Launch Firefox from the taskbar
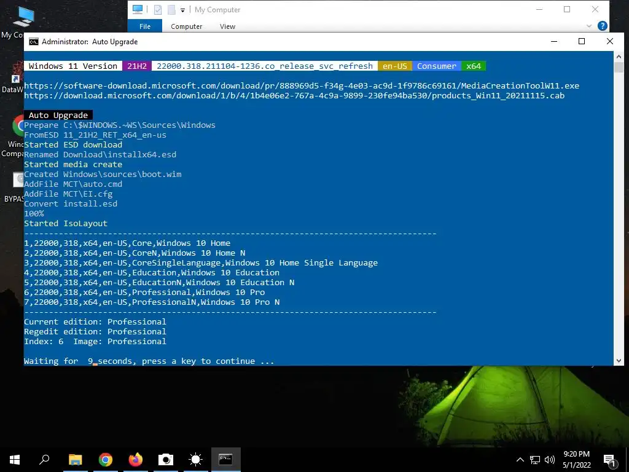The image size is (629, 472). tap(136, 460)
